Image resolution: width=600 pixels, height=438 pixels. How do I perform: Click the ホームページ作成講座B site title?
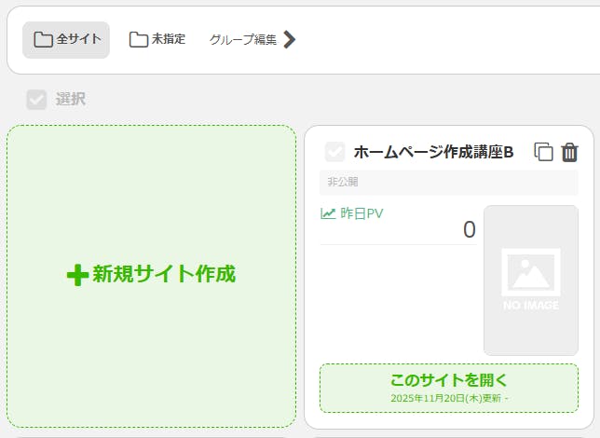433,152
